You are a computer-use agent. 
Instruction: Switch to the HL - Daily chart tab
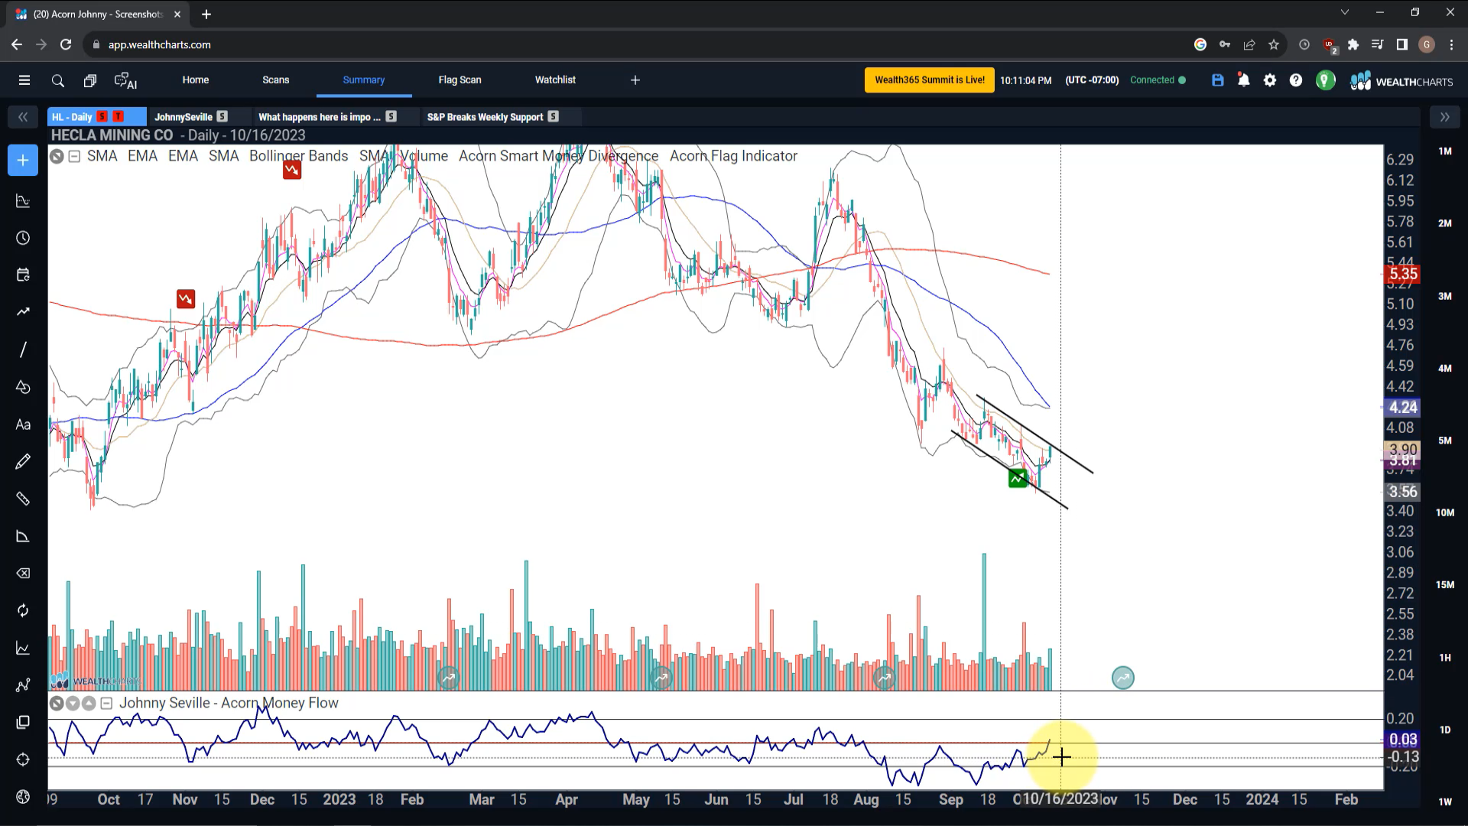coord(96,117)
